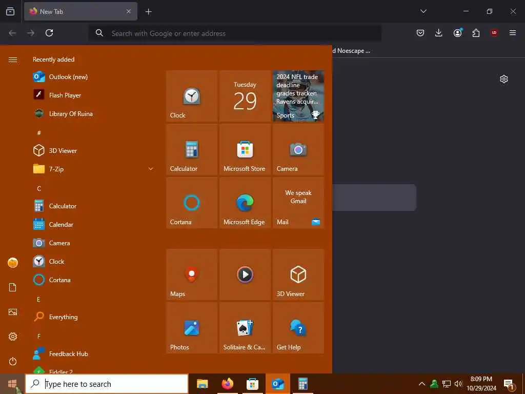Expand the Start menu hamburger
Image resolution: width=525 pixels, height=394 pixels.
tap(13, 60)
